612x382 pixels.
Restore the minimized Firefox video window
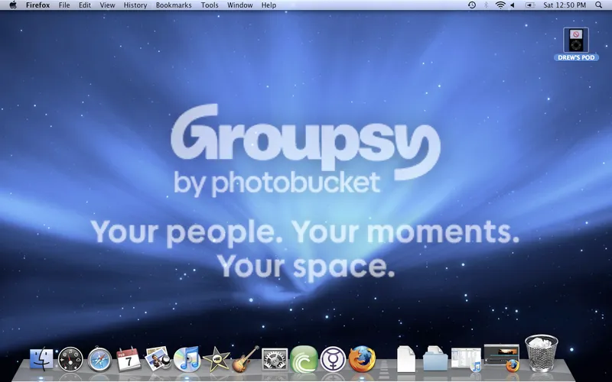click(x=502, y=357)
